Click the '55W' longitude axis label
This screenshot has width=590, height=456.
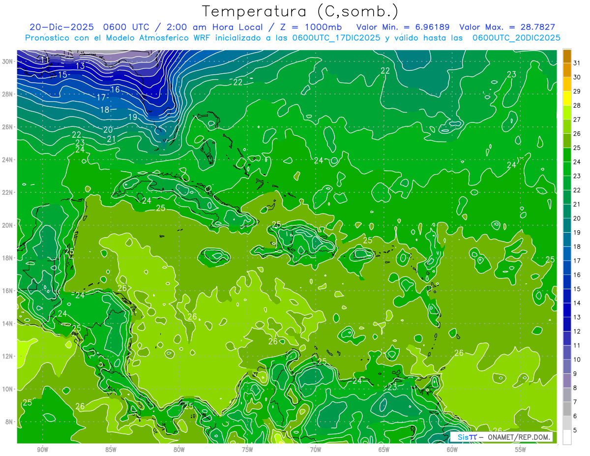pos(521,449)
